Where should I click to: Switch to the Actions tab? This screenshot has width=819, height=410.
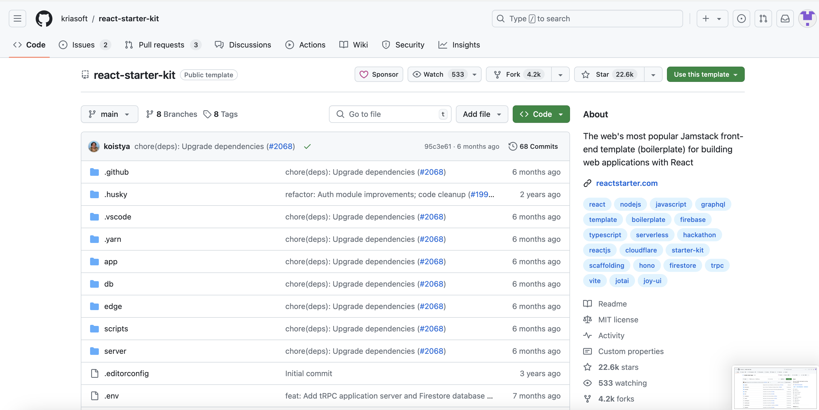[x=305, y=45]
